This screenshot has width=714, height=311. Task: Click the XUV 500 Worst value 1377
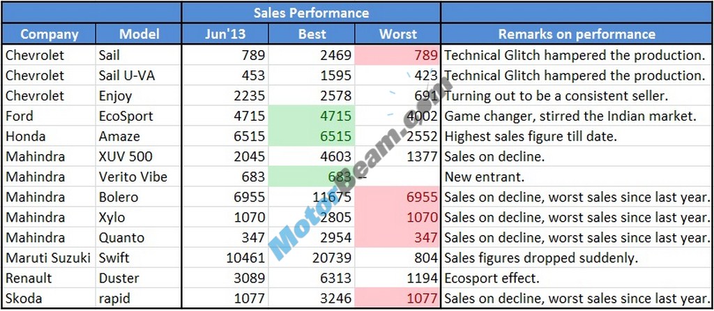397,156
